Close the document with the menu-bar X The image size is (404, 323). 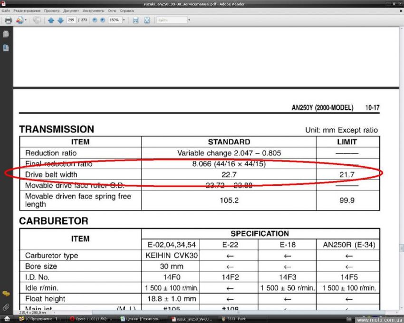pos(401,11)
